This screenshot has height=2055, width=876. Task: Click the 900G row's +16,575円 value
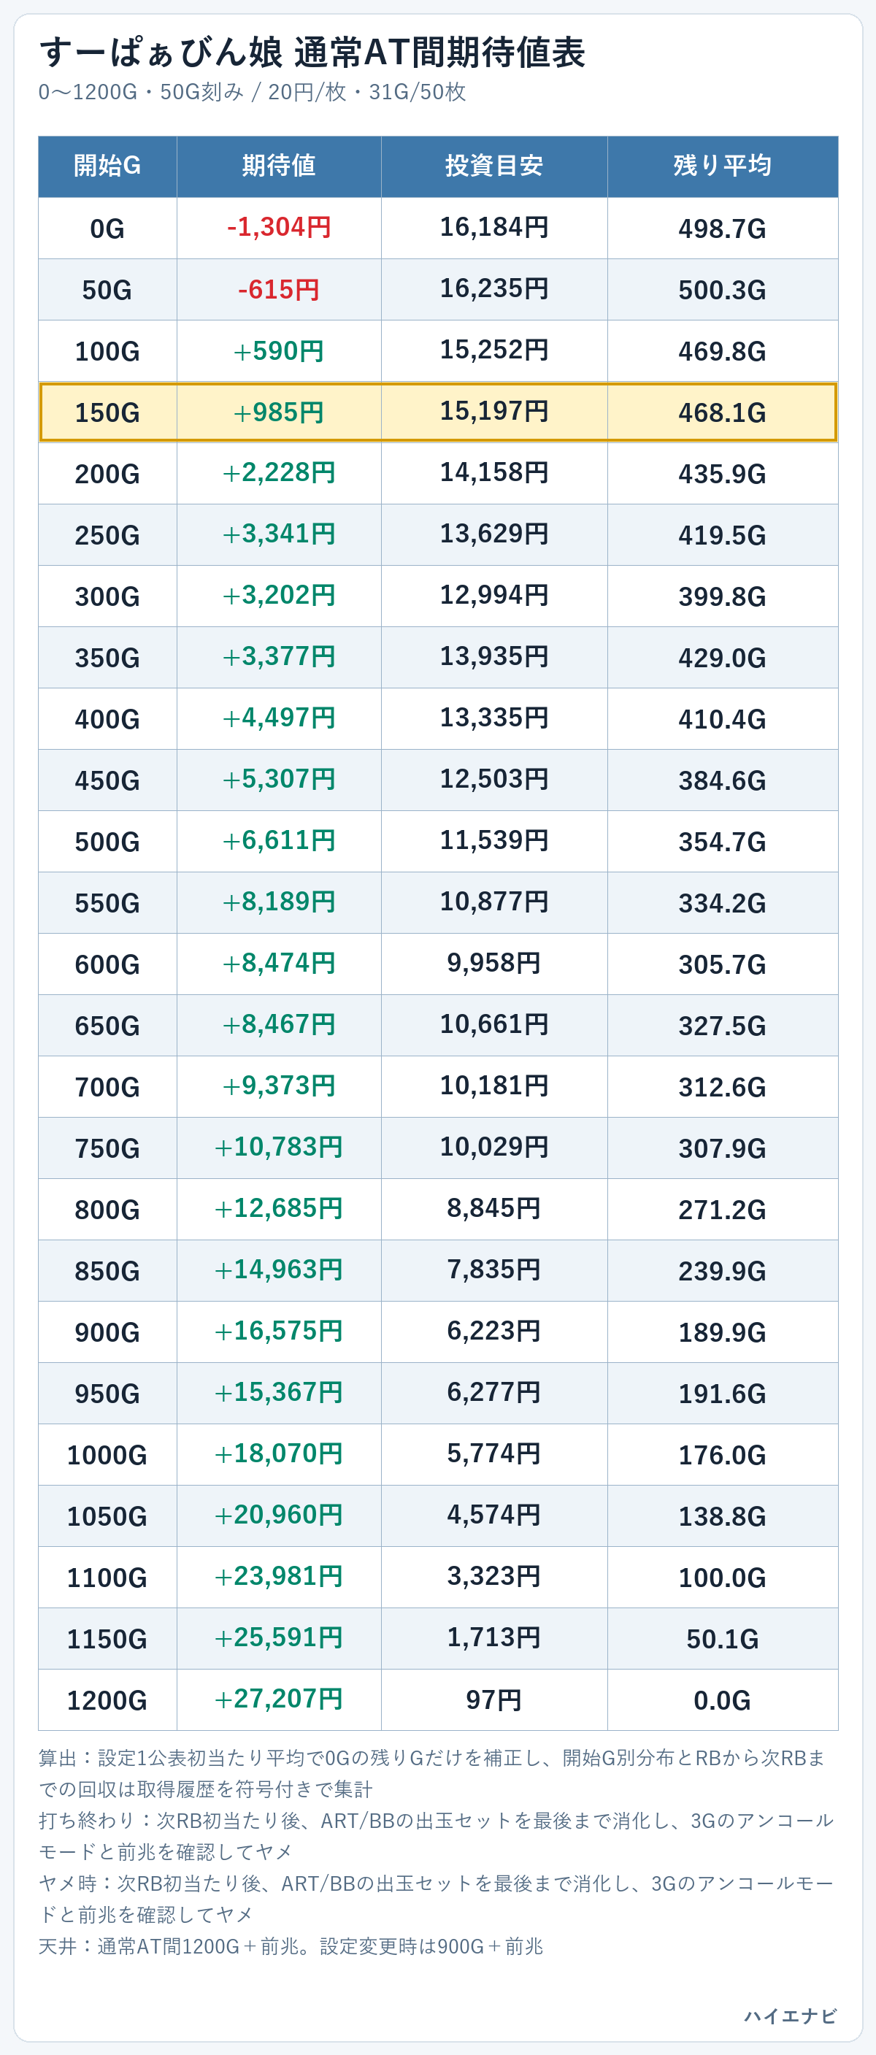pos(280,1332)
